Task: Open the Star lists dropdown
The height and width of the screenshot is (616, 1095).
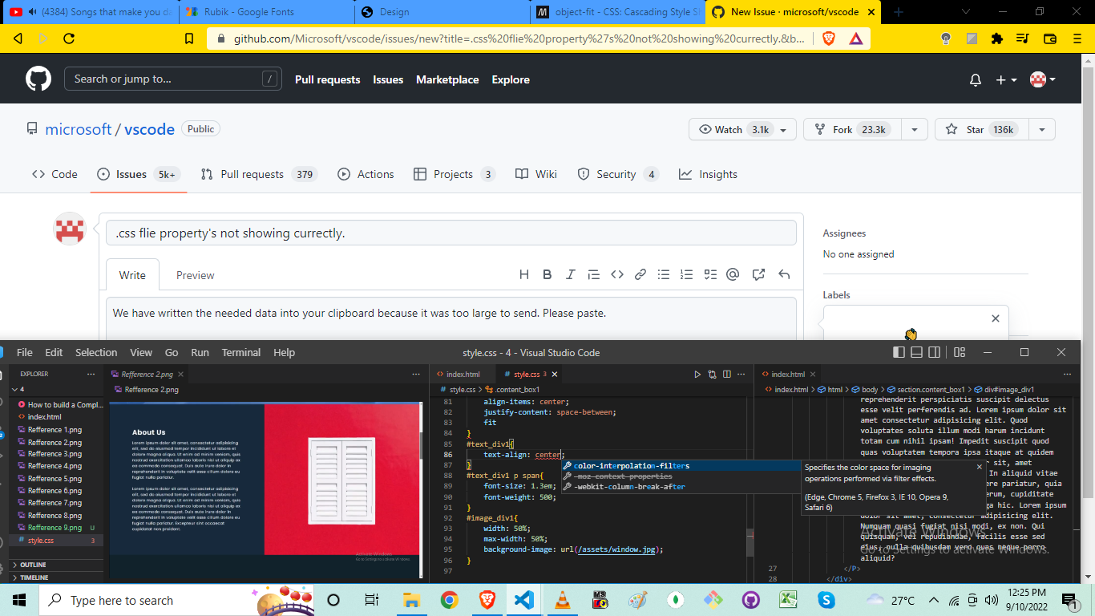Action: [x=1042, y=129]
